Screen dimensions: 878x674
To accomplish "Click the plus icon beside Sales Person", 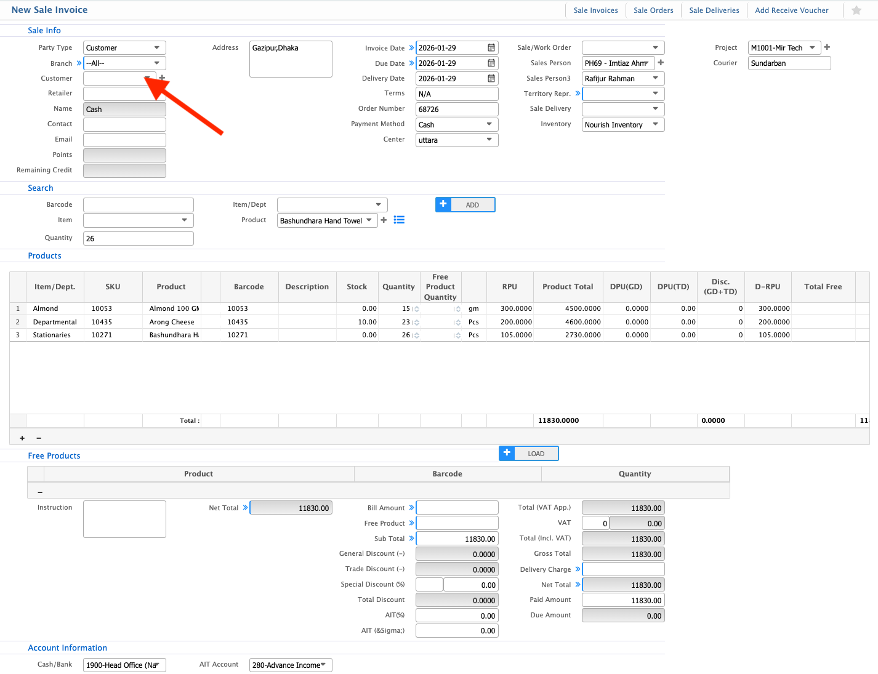I will click(x=661, y=63).
